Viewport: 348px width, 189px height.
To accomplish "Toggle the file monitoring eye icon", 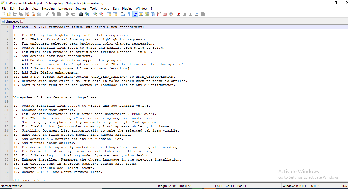I will [171, 14].
